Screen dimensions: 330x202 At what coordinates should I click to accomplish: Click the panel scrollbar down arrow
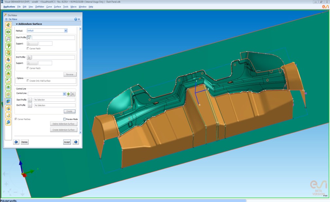[80, 132]
